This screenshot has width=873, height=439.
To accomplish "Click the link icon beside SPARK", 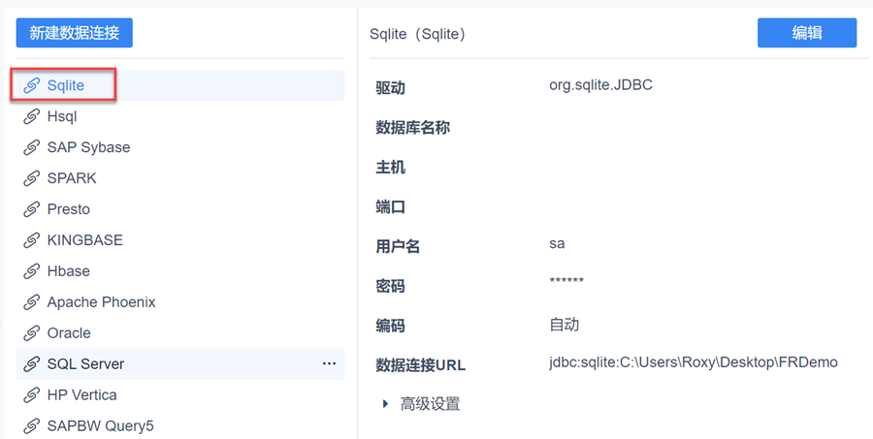I will [x=32, y=178].
